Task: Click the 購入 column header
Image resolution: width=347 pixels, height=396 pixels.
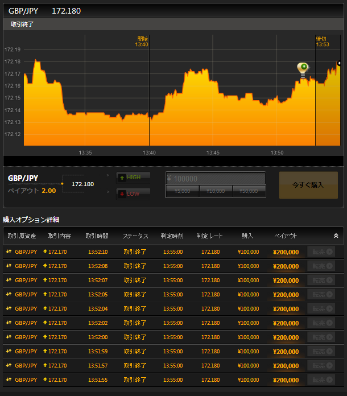Action: [247, 236]
